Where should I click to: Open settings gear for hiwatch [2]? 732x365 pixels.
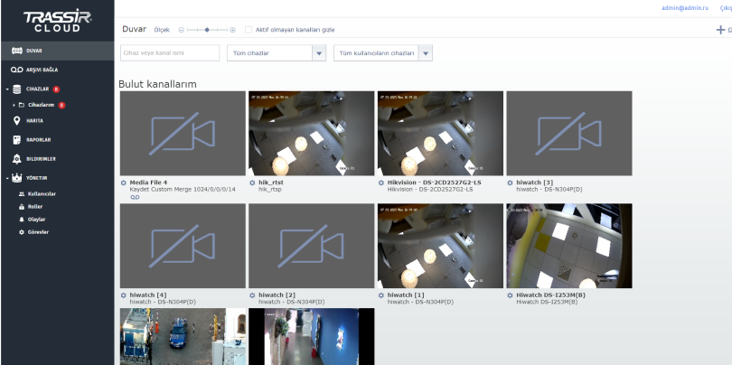click(252, 295)
